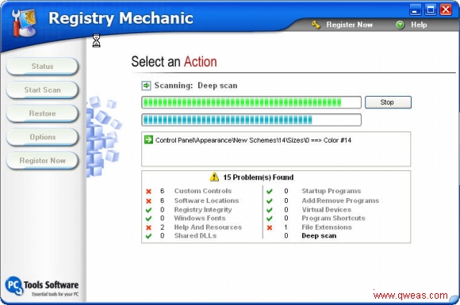
Task: Click the blue section scan progress bar
Action: coord(251,120)
